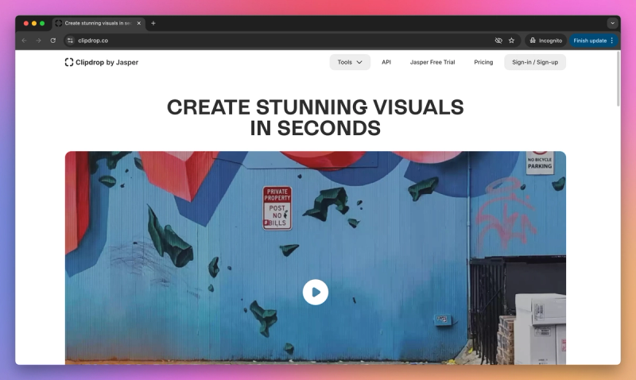Open the Jasper Free Trial link
This screenshot has width=636, height=380.
[x=432, y=62]
